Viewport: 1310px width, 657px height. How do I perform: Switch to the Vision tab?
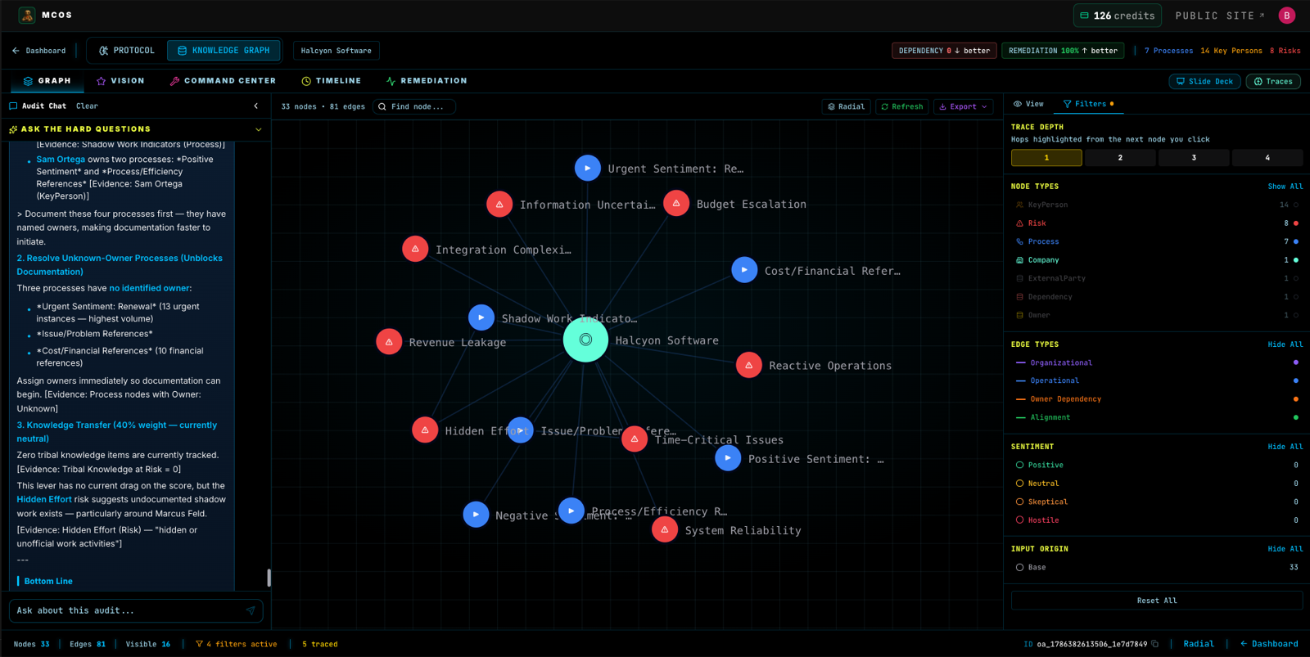coord(120,81)
